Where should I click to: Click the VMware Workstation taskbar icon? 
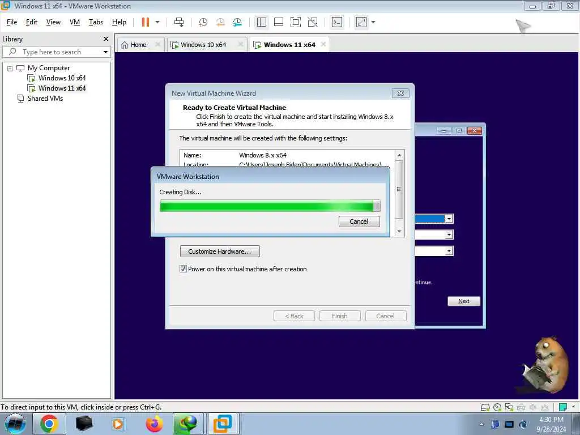(223, 424)
